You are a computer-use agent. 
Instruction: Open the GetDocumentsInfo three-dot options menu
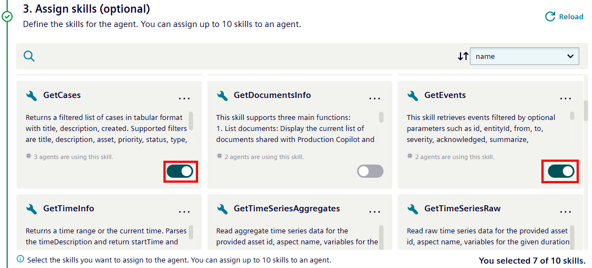pyautogui.click(x=375, y=99)
